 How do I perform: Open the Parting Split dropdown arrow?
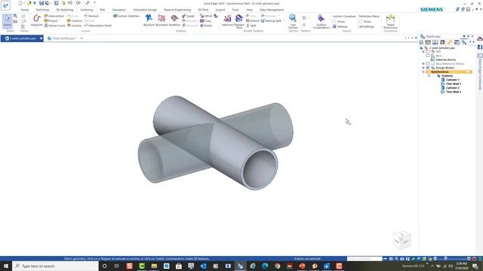click(284, 20)
